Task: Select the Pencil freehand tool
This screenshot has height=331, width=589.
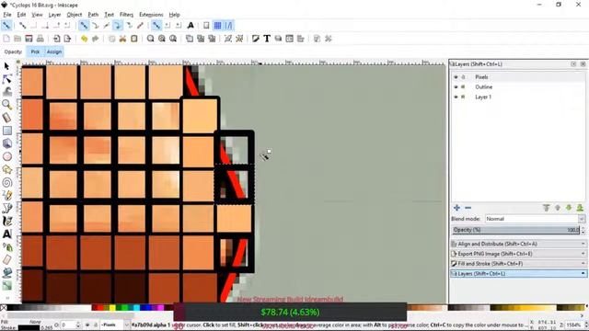Action: [6, 196]
